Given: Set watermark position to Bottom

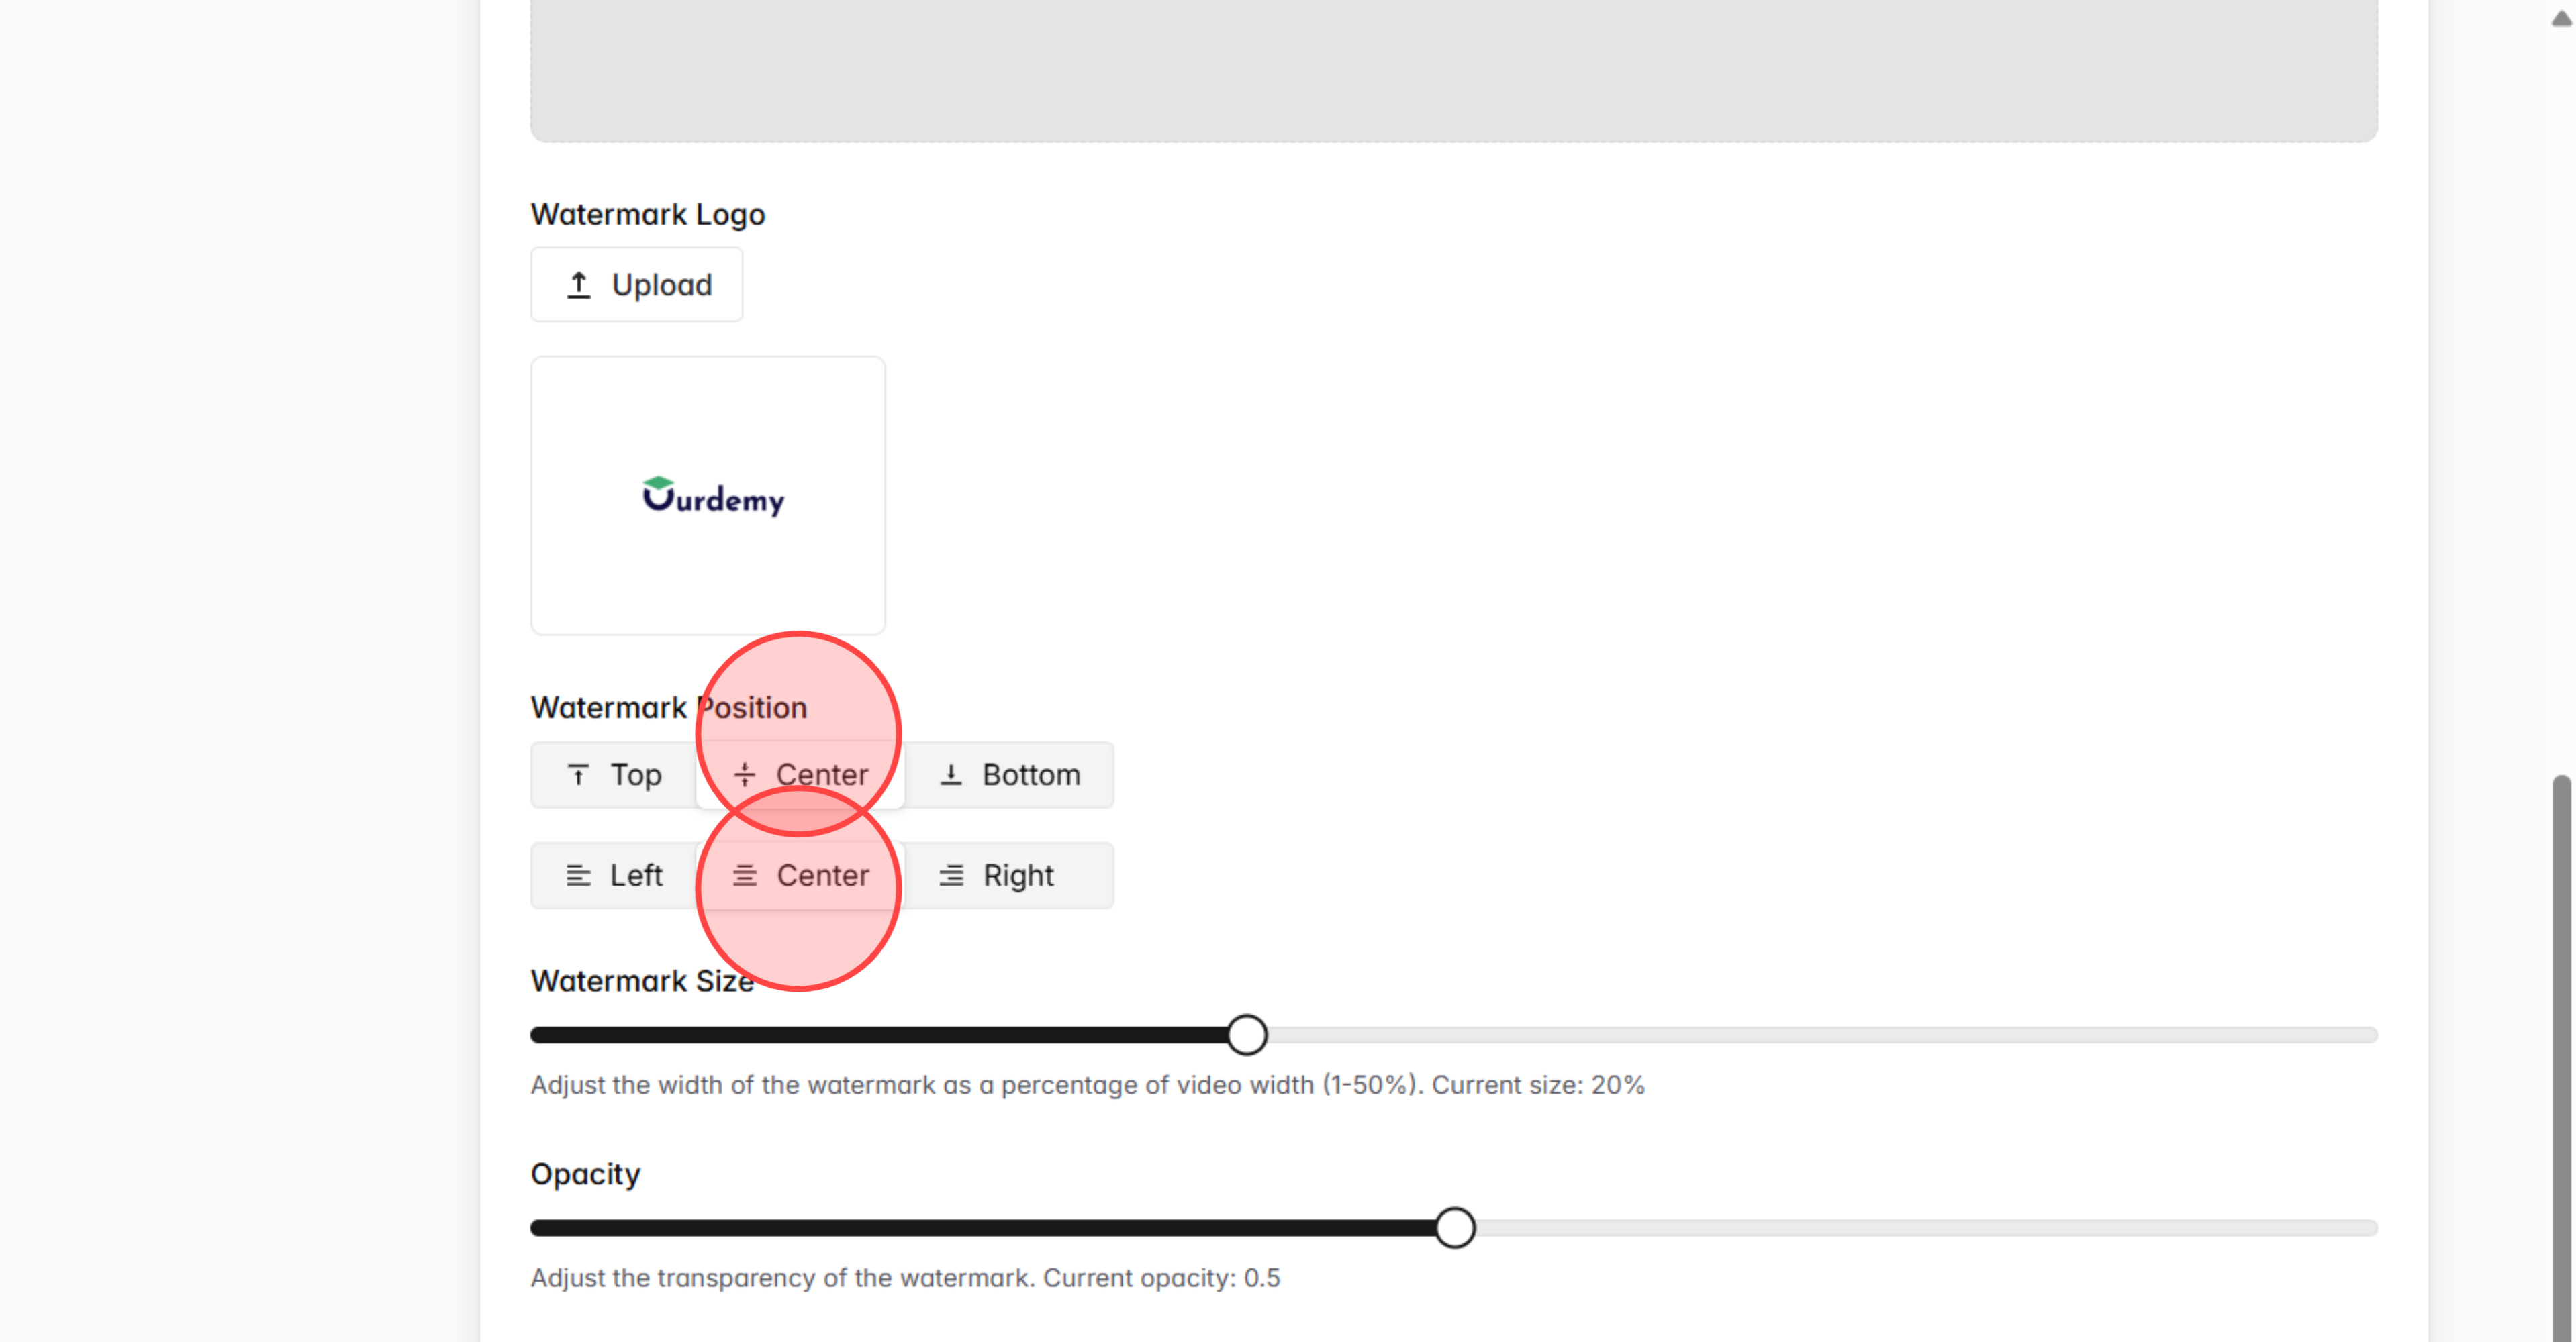Looking at the screenshot, I should pos(1010,774).
